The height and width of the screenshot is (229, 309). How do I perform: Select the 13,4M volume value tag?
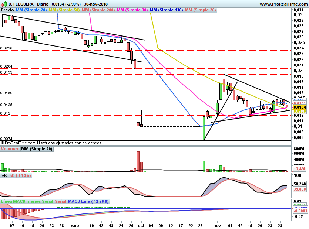click(x=299, y=169)
